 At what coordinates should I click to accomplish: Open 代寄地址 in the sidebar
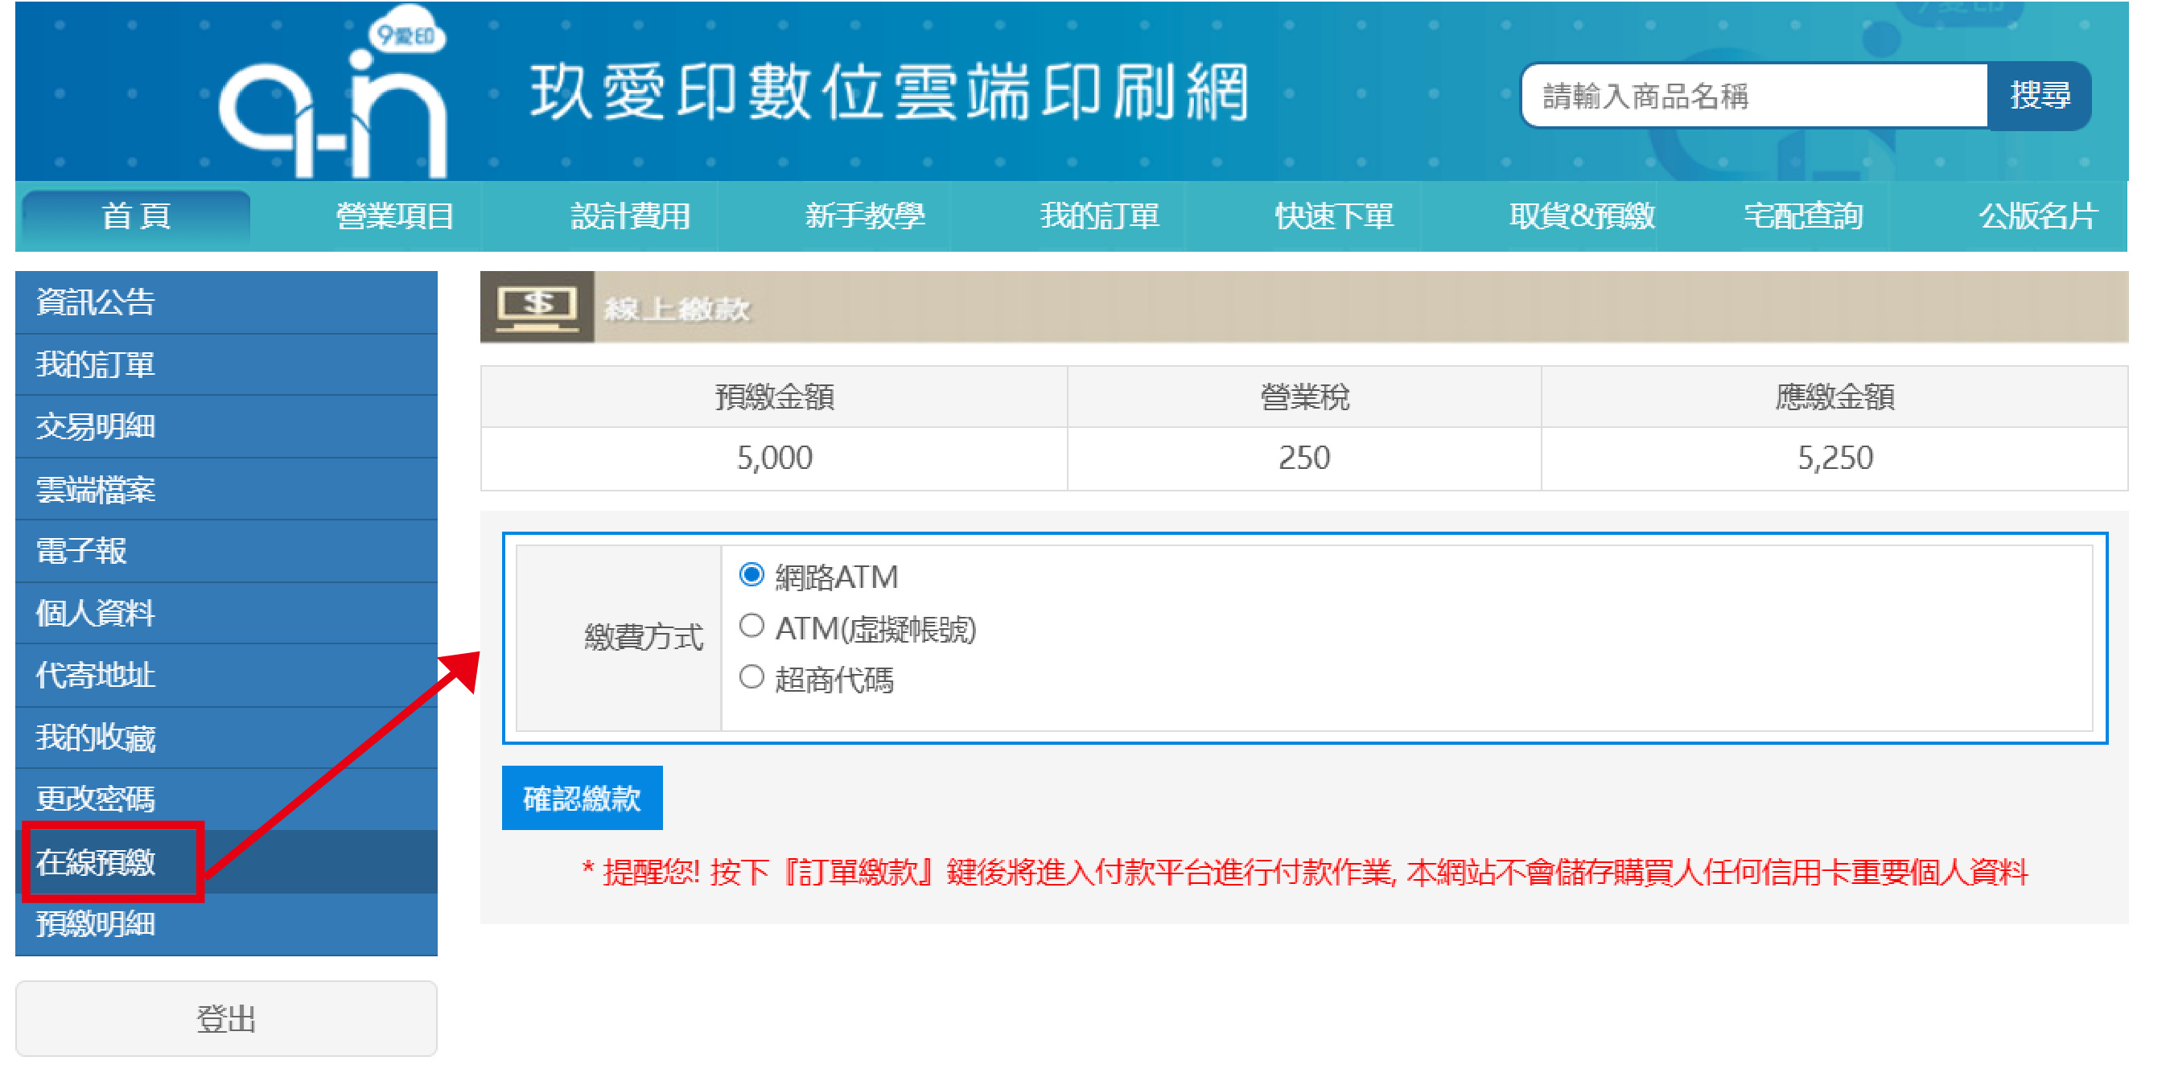point(226,676)
